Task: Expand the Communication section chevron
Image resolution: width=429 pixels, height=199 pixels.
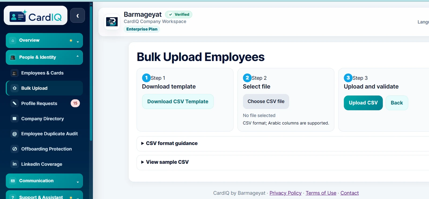Action: coord(78,182)
